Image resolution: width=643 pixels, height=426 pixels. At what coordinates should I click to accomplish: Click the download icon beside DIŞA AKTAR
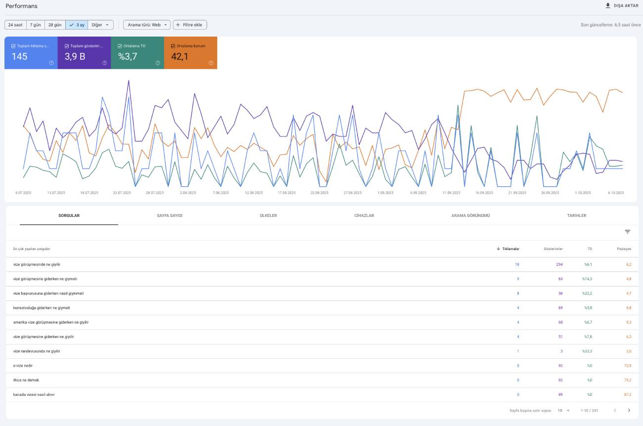(x=608, y=5)
